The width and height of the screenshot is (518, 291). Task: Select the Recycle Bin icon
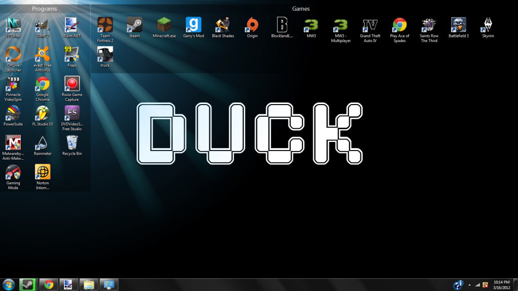pyautogui.click(x=72, y=143)
